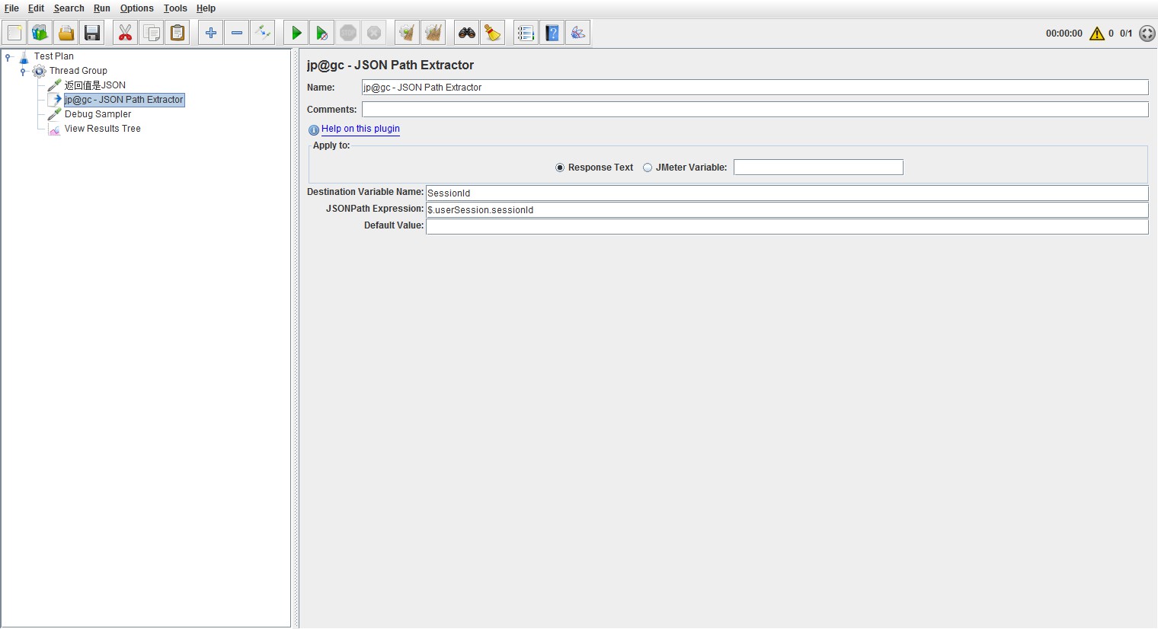The width and height of the screenshot is (1158, 629).
Task: Open the Edit menu
Action: [x=36, y=8]
